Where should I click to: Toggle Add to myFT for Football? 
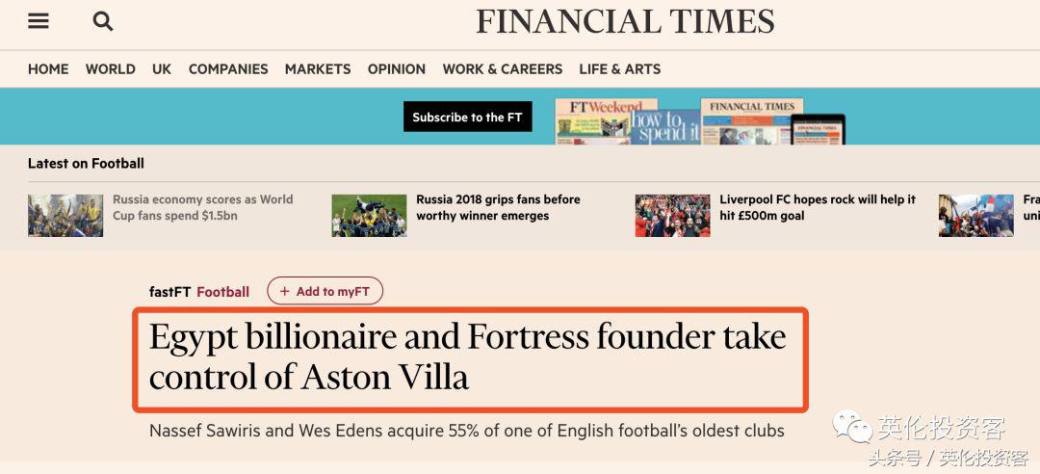[325, 291]
